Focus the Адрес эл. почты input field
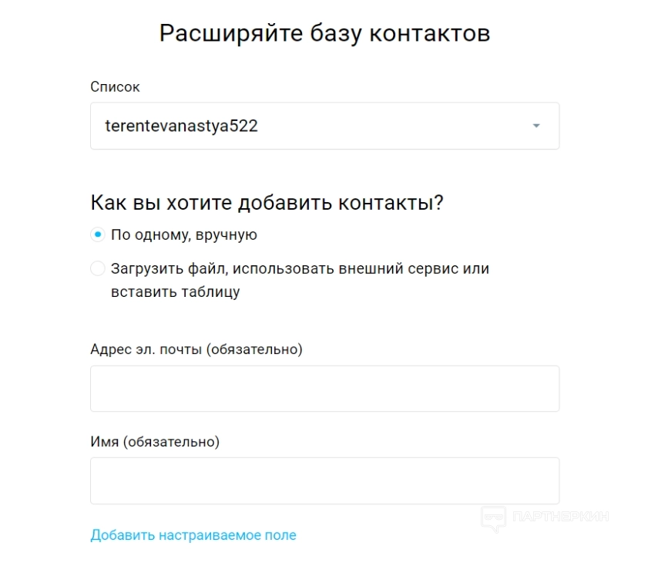The image size is (648, 573). coord(324,389)
